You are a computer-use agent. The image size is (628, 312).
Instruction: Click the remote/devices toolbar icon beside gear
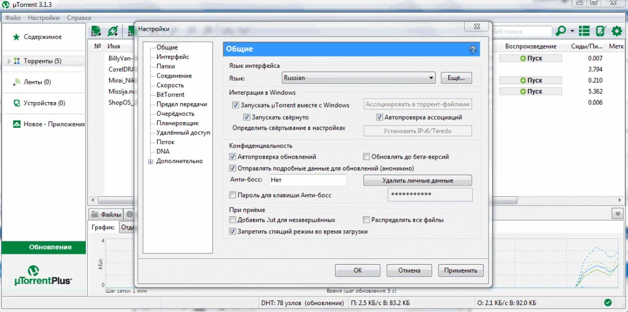coord(601,31)
